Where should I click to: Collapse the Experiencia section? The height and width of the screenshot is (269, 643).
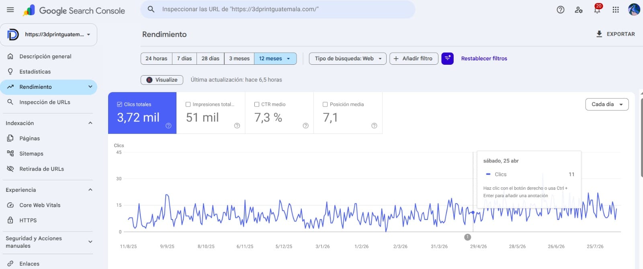coord(90,190)
